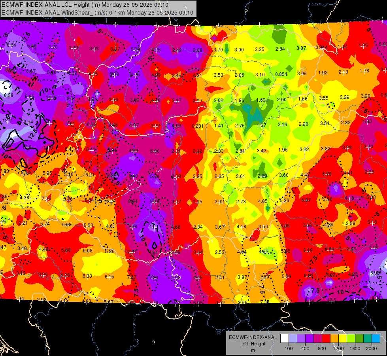Click the 1.15 value on the map
The height and width of the screenshot is (356, 387).
click(x=198, y=202)
